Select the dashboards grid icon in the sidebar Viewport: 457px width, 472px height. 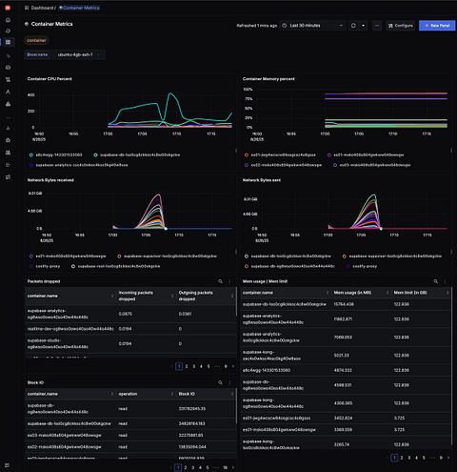coord(8,42)
